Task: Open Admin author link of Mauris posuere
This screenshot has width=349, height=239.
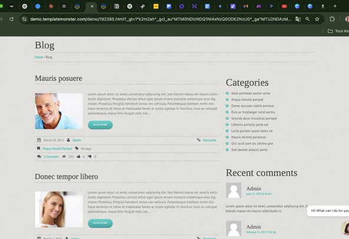Action: pyautogui.click(x=77, y=140)
